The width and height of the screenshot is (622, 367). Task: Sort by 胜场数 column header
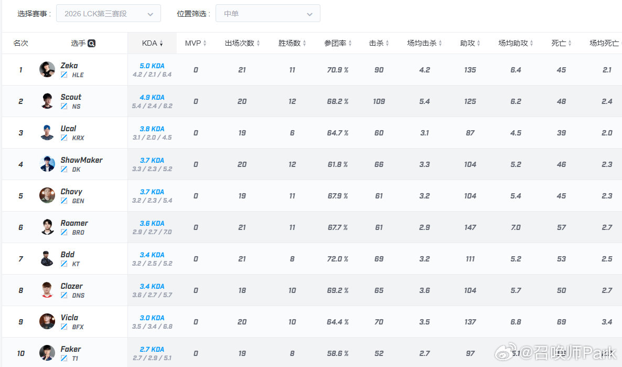click(292, 43)
